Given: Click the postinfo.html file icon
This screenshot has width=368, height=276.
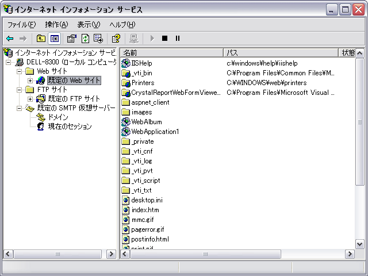Looking at the screenshot, I should pos(125,239).
